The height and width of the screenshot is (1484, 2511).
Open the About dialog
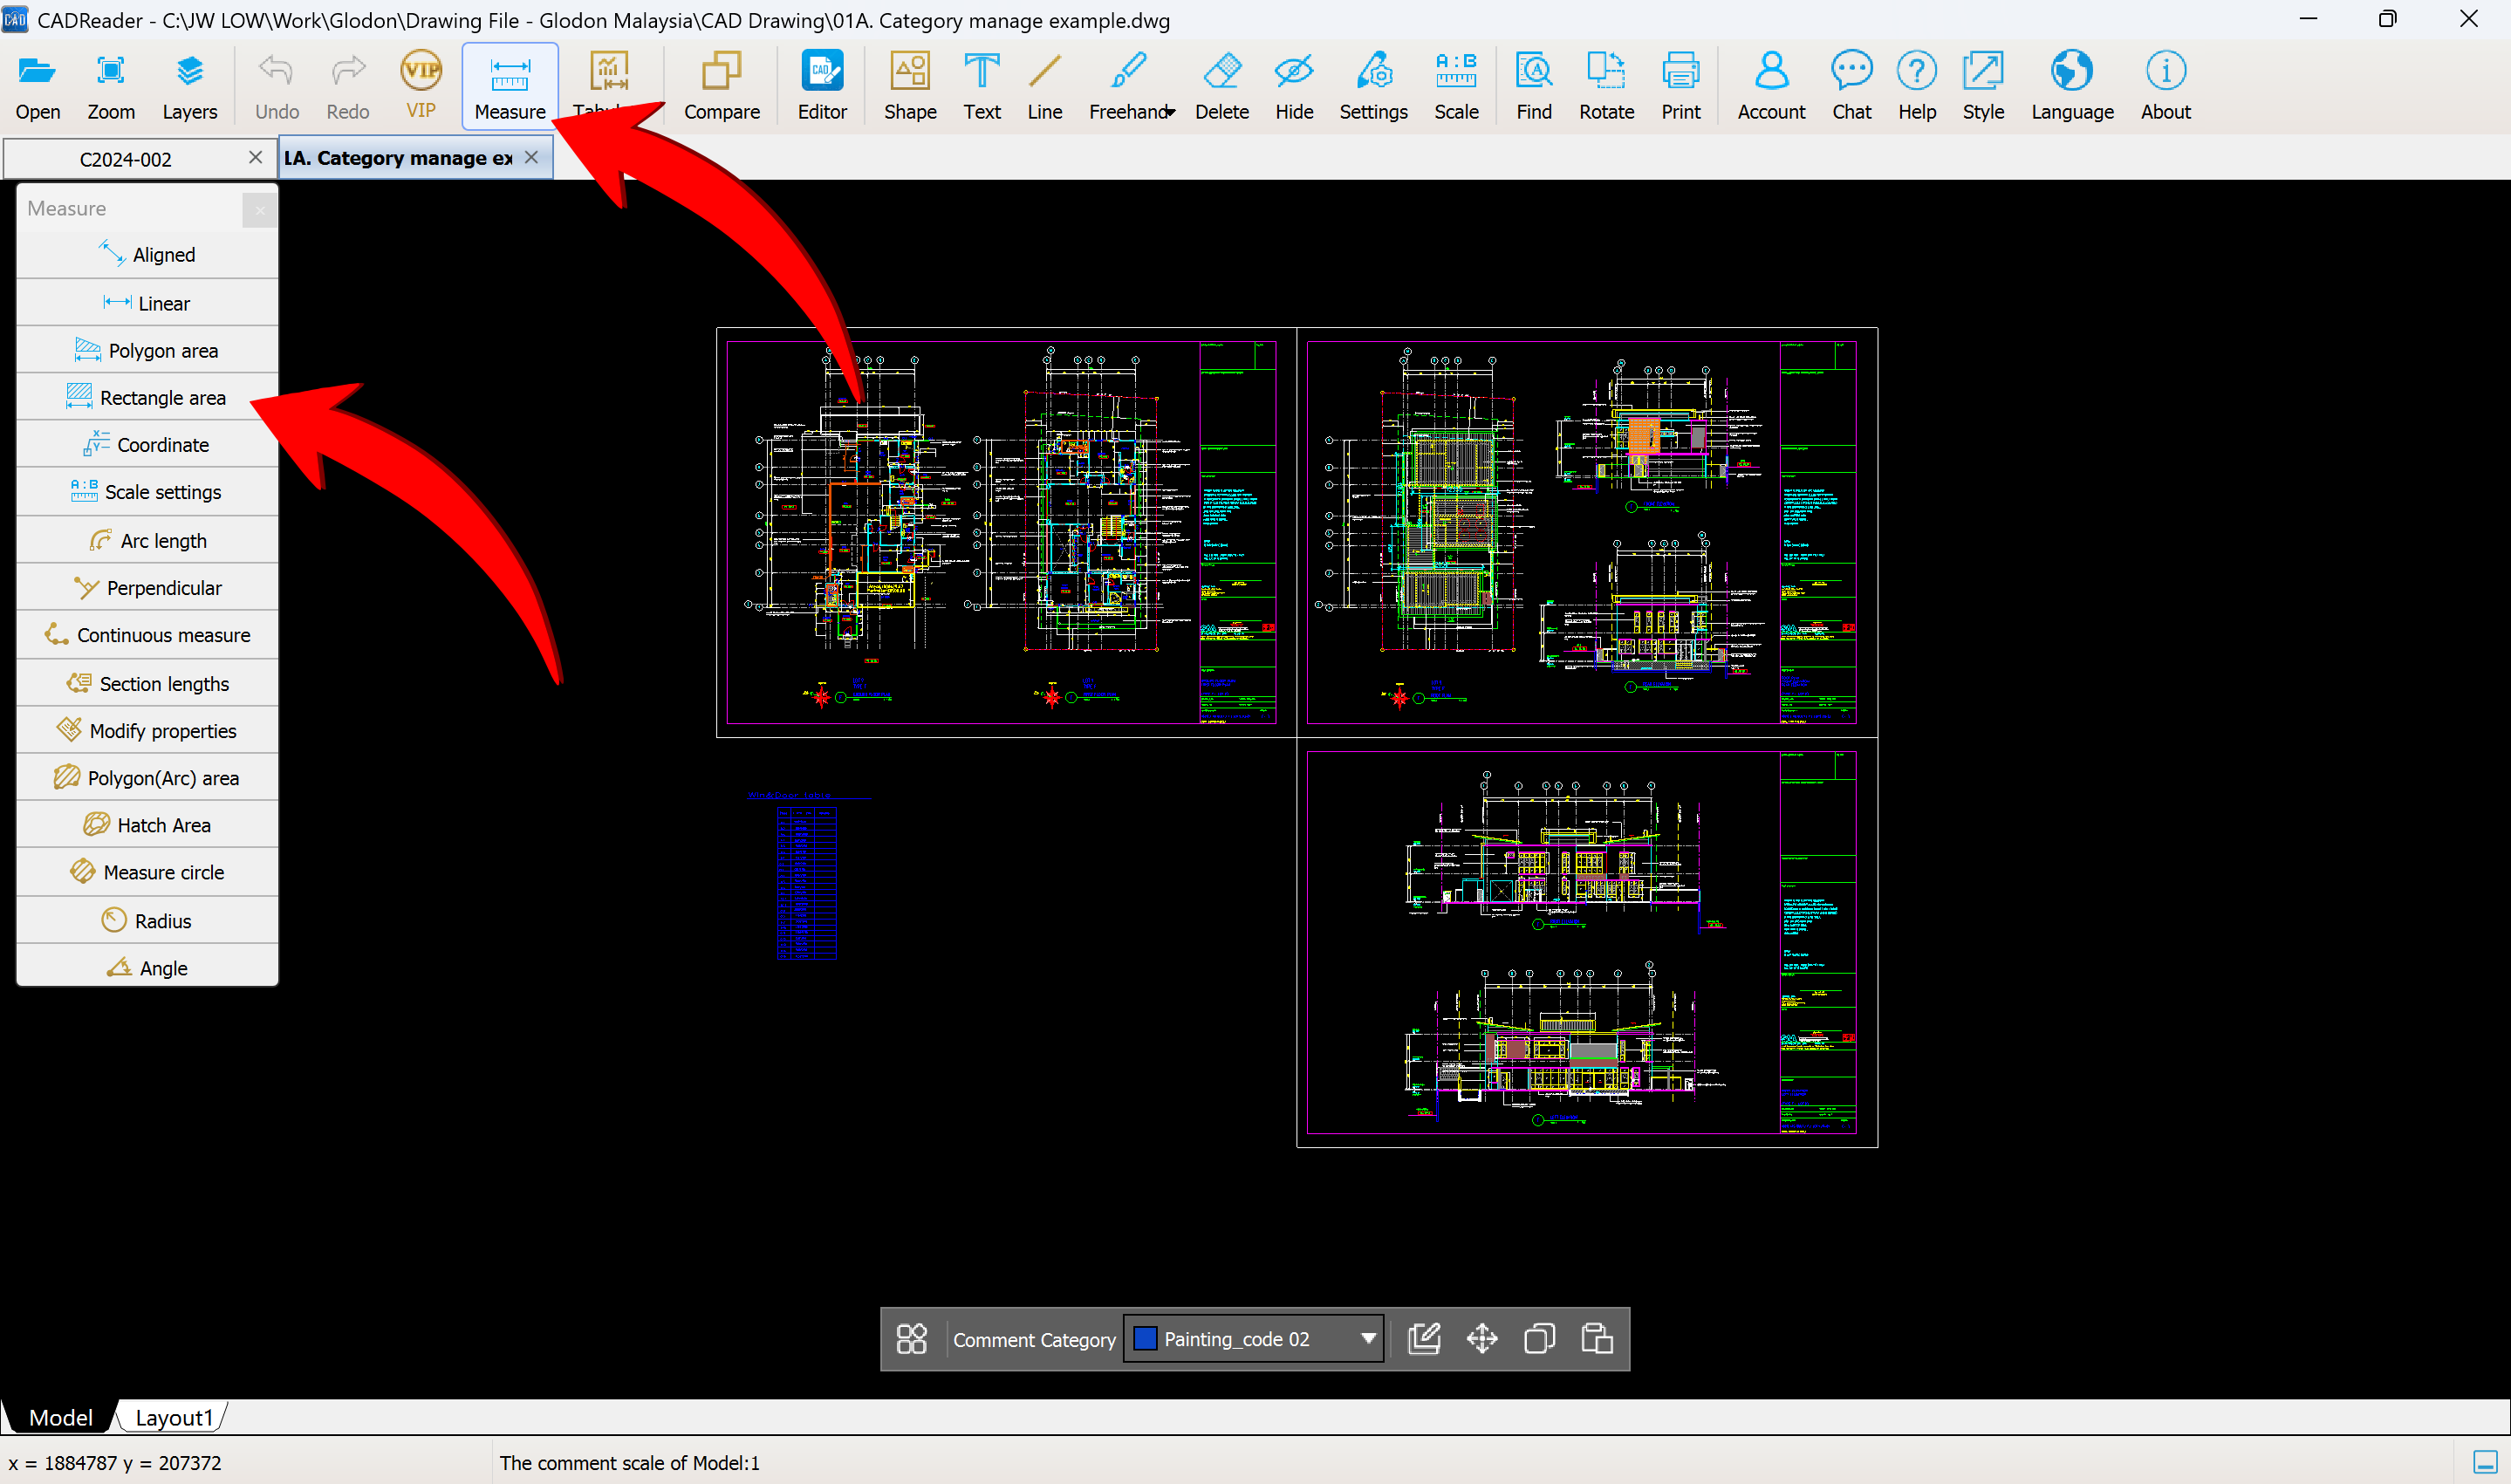click(2165, 86)
